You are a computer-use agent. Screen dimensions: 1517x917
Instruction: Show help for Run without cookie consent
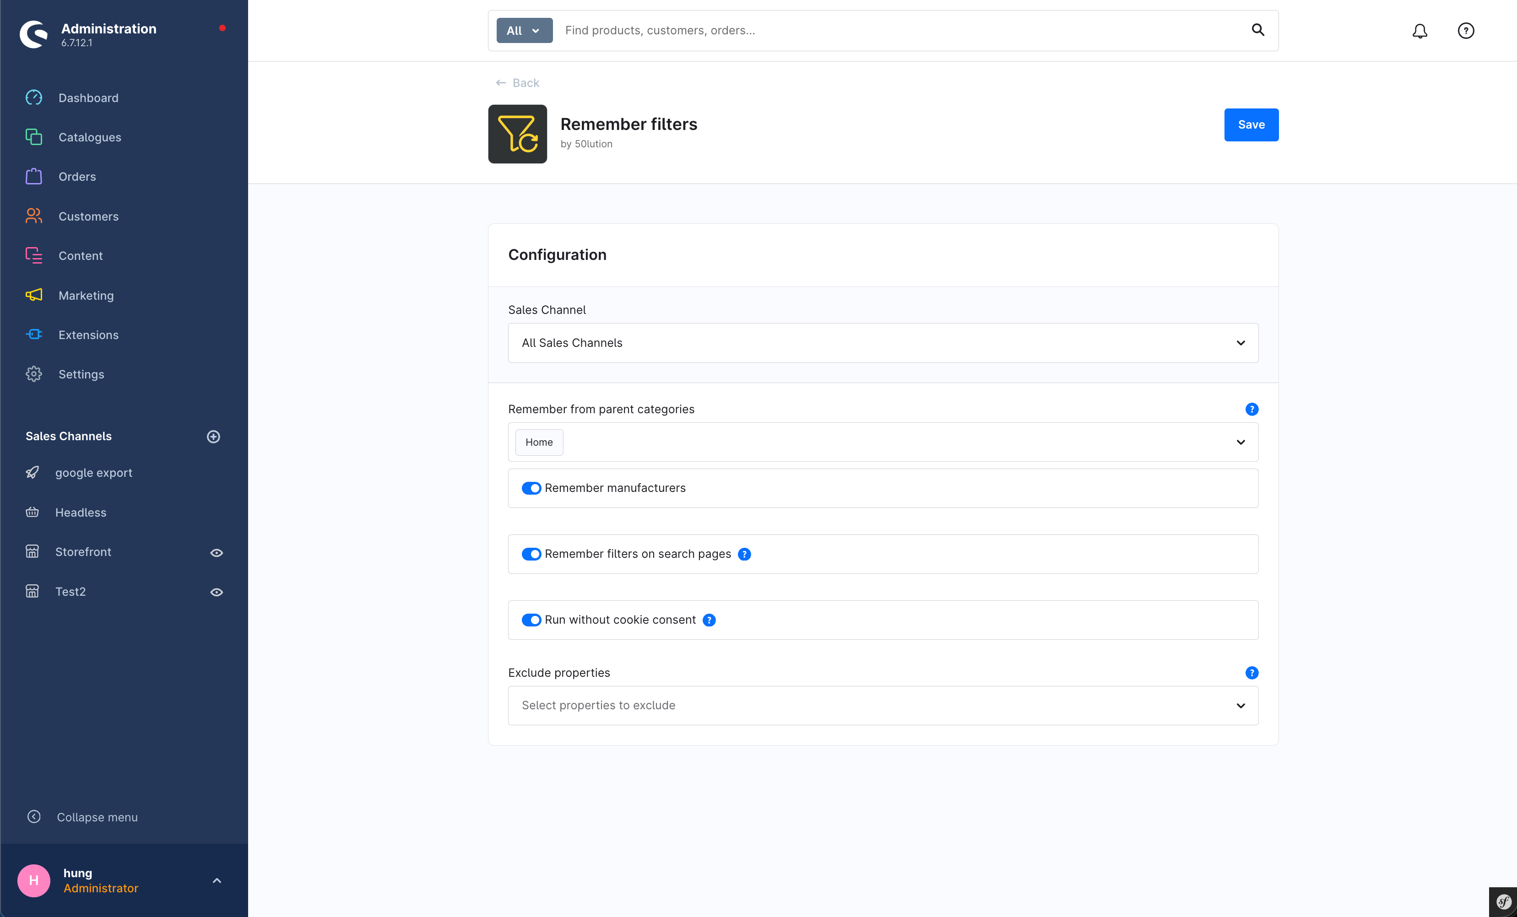coord(709,620)
